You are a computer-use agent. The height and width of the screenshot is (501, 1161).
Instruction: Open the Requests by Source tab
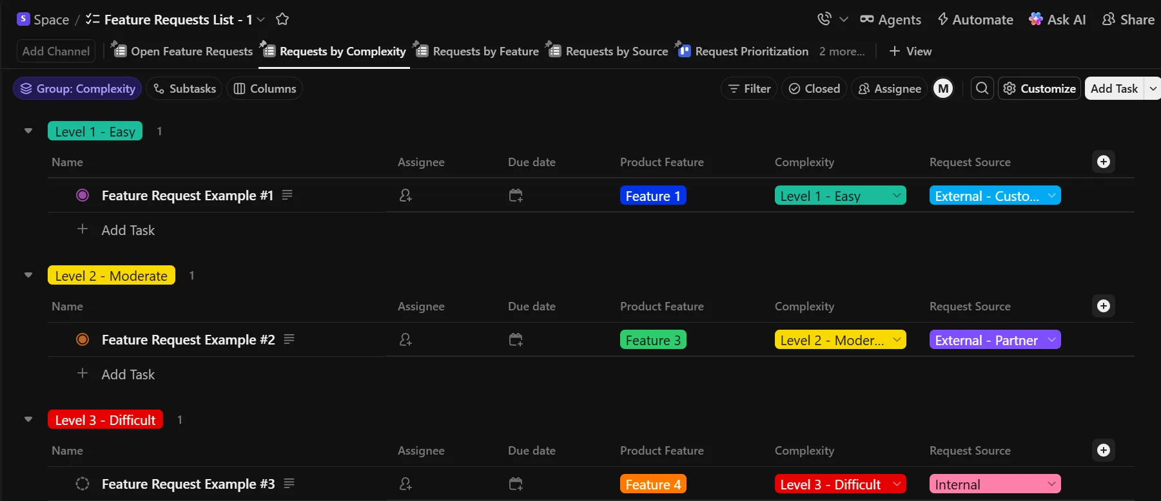coord(607,51)
